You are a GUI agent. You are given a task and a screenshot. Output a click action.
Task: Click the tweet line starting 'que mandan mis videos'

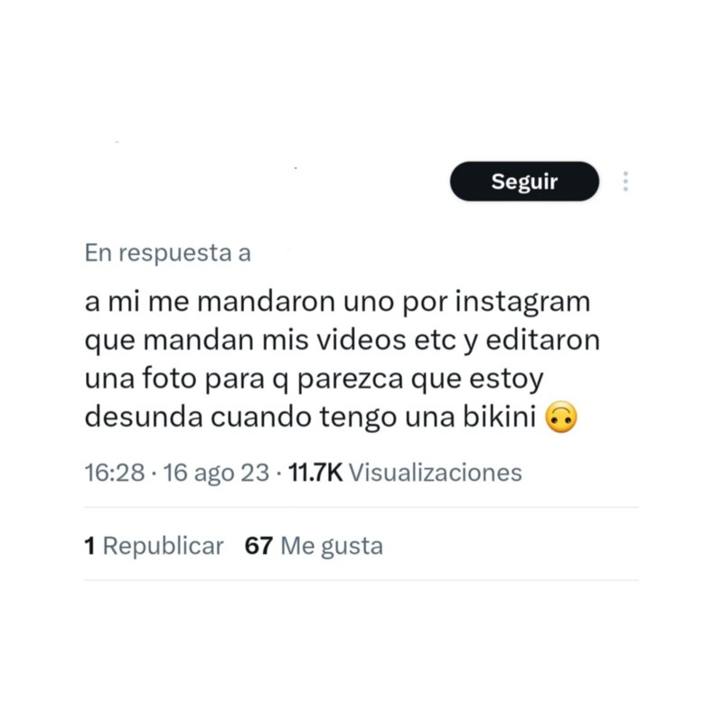coord(343,342)
